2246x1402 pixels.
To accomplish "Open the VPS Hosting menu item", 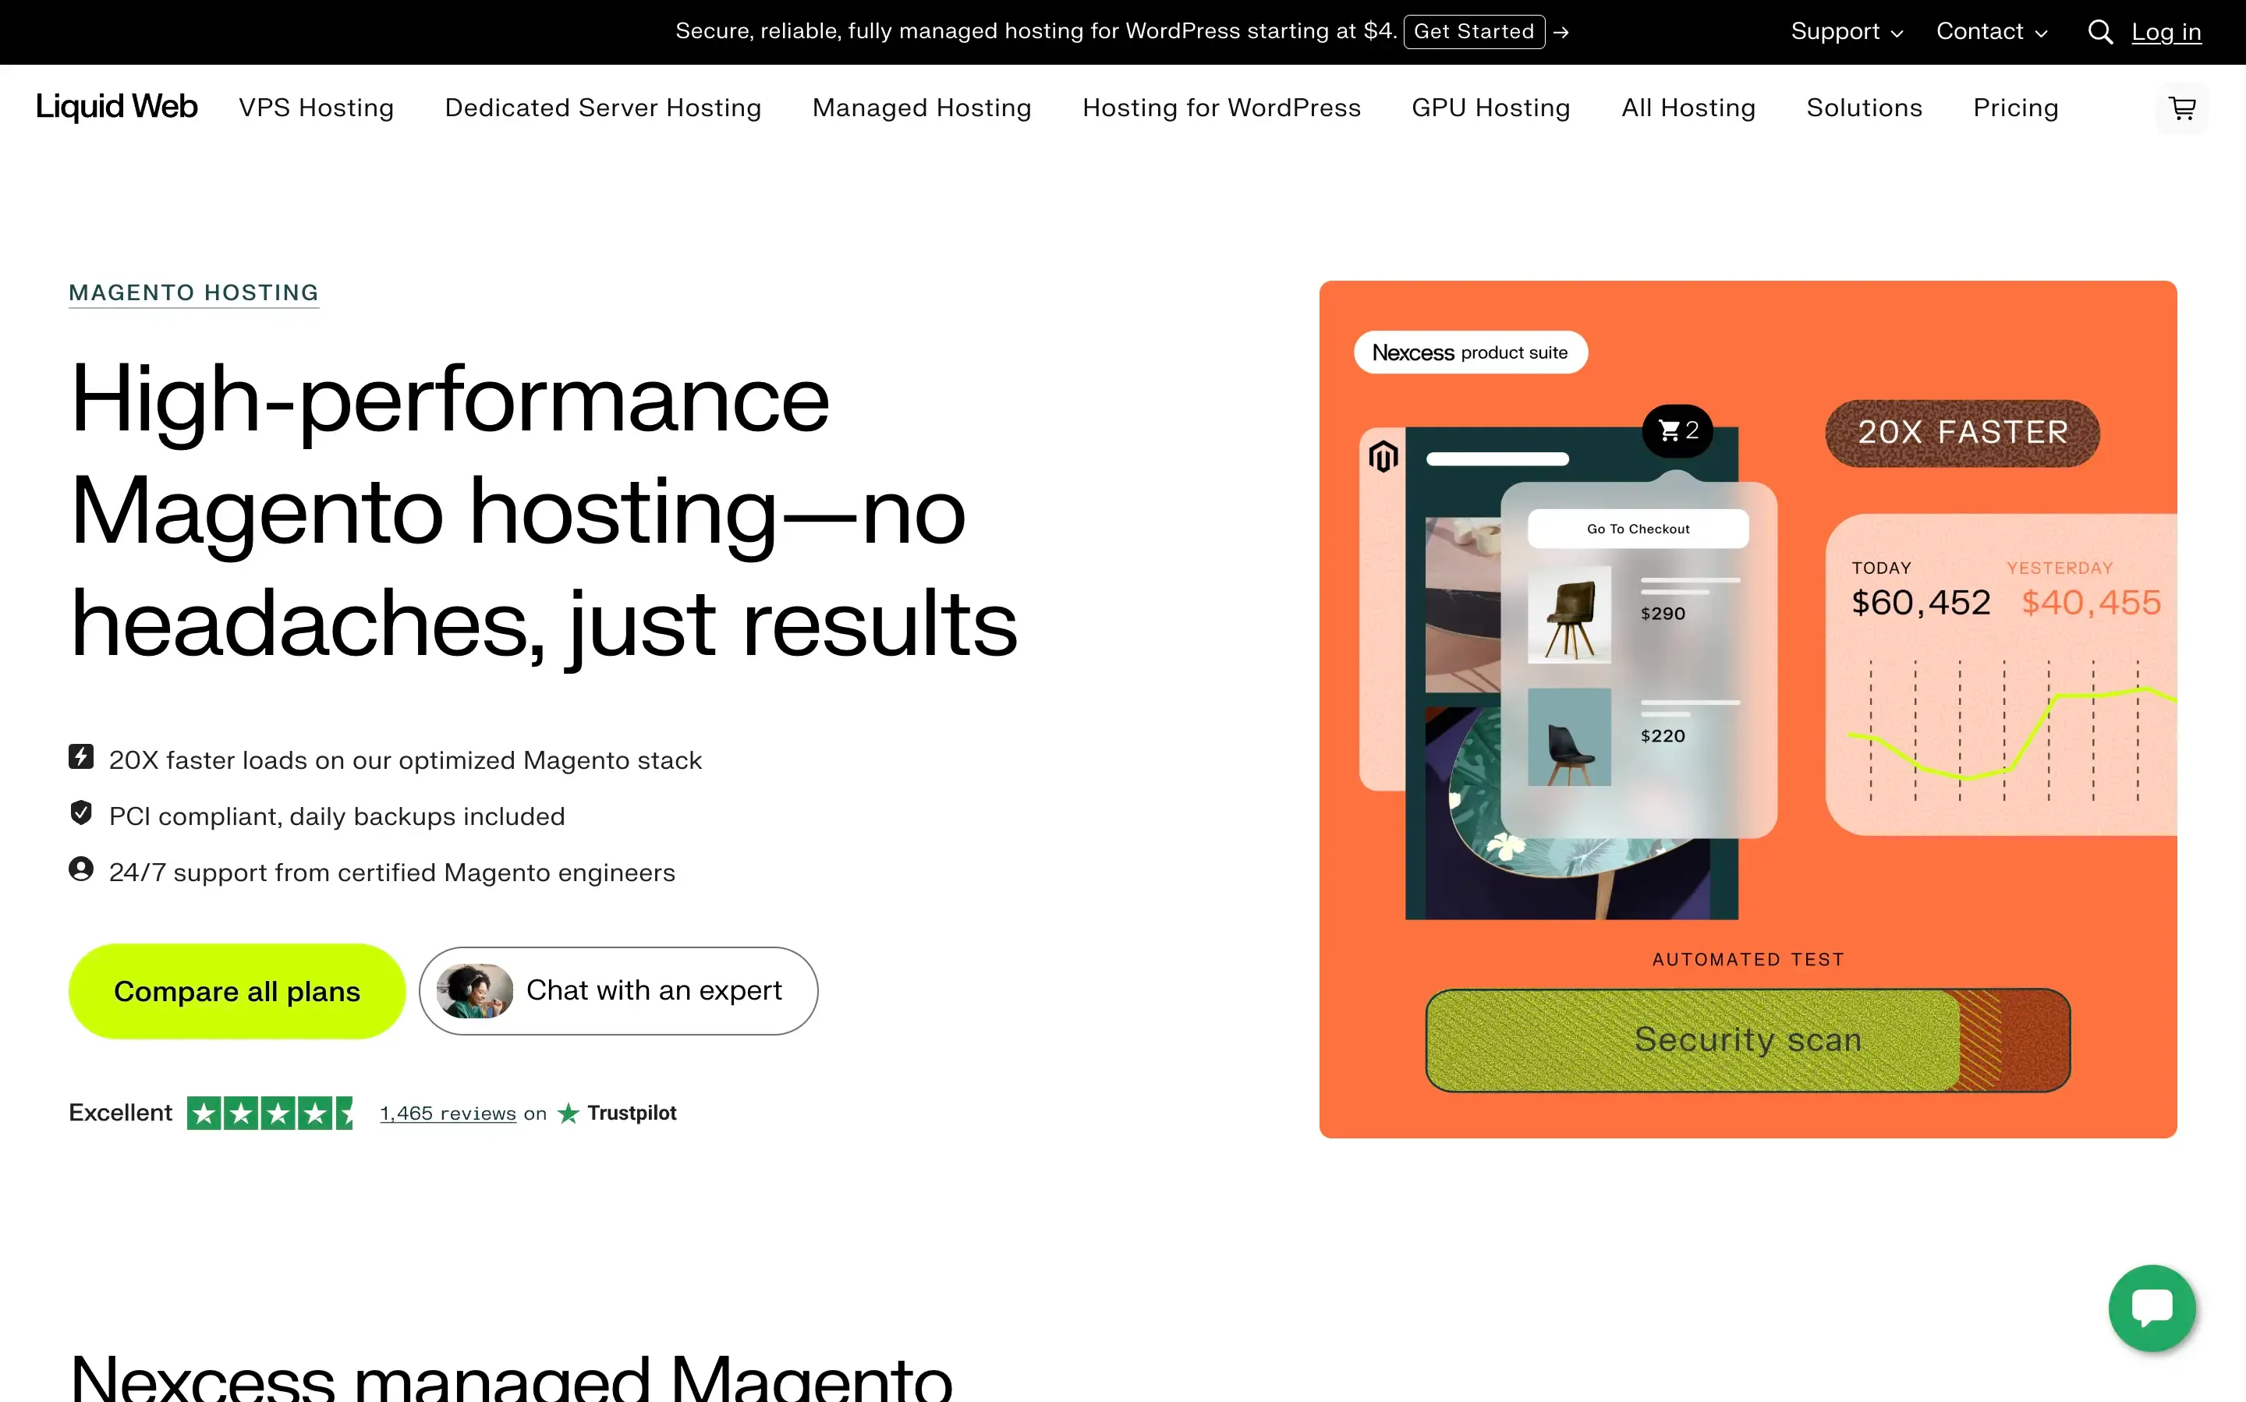I will coord(316,108).
